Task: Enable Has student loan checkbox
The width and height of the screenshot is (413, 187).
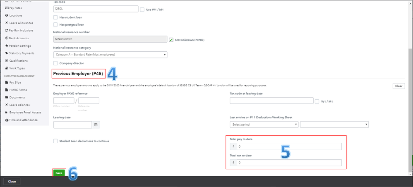Action: click(55, 17)
